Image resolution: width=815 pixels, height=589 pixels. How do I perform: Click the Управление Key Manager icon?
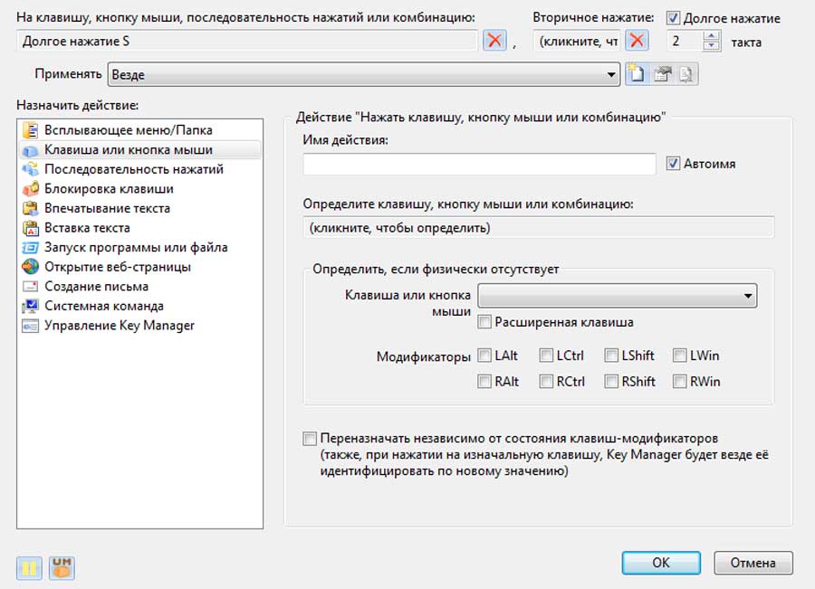point(31,326)
